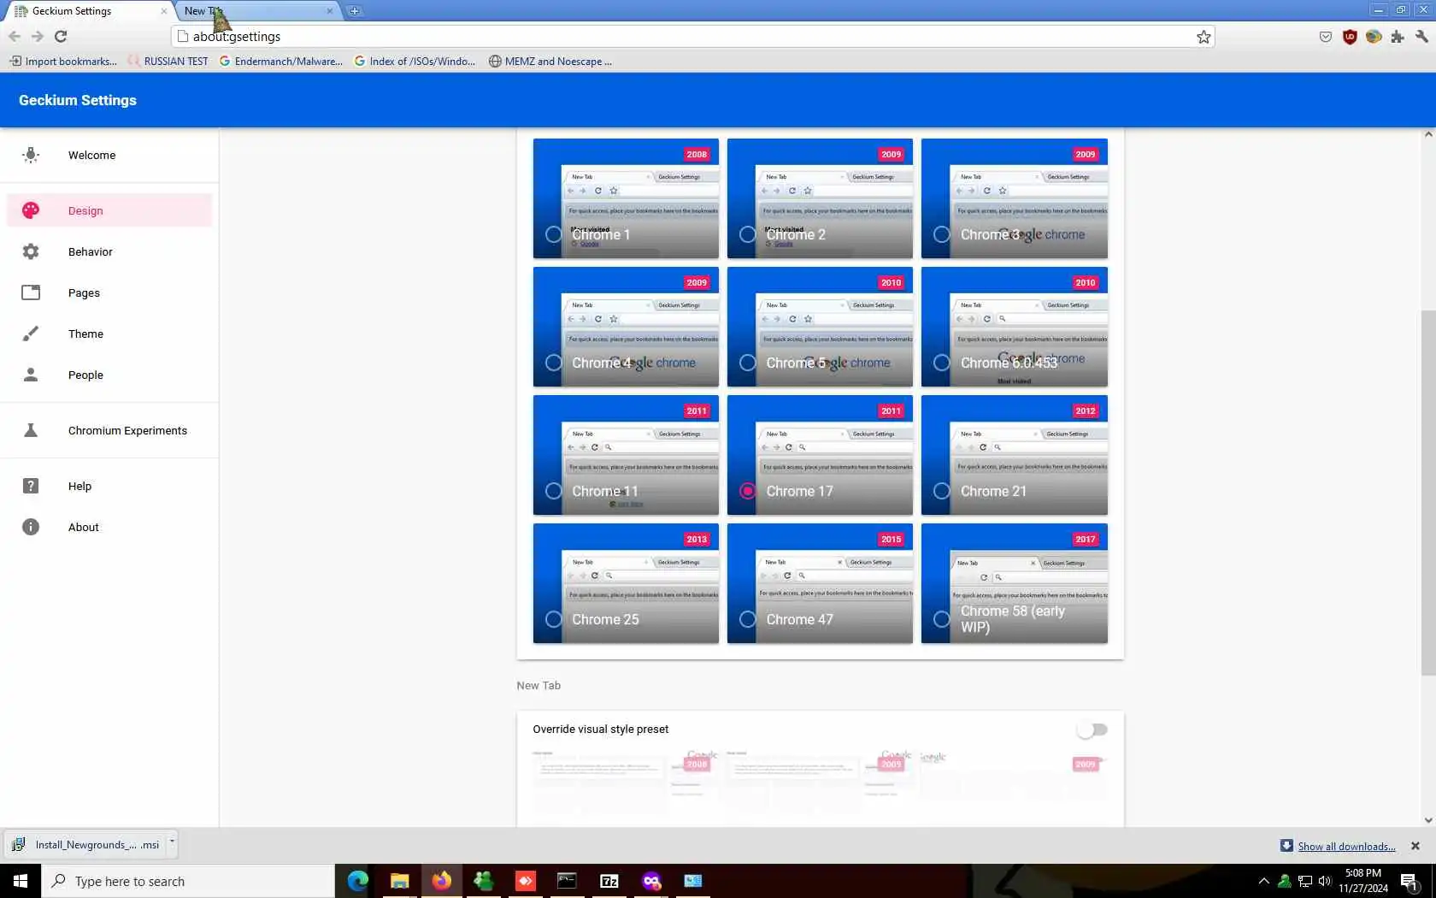Open the notification center icon
The image size is (1436, 898).
point(1410,881)
